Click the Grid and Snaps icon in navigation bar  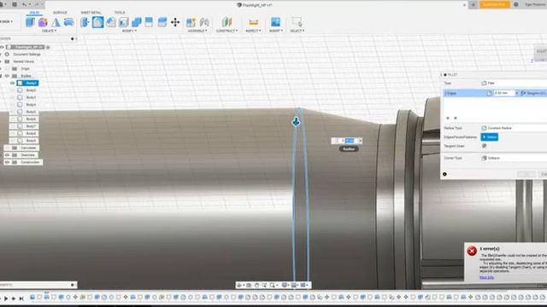(x=294, y=285)
